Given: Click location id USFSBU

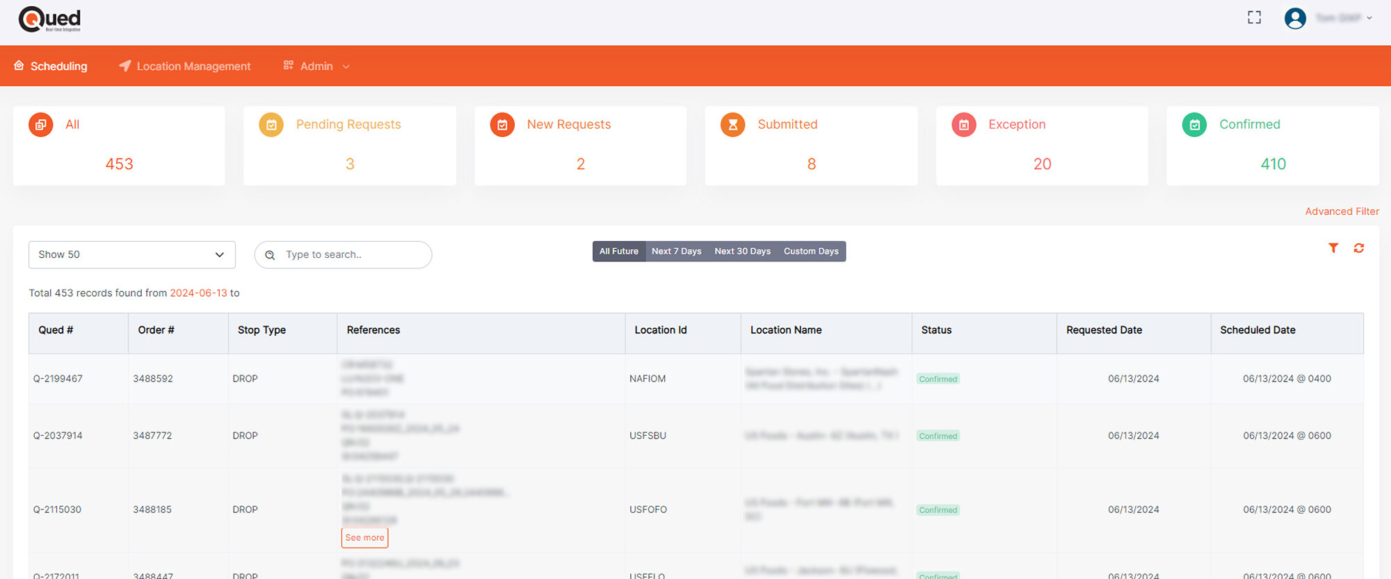Looking at the screenshot, I should pyautogui.click(x=648, y=436).
